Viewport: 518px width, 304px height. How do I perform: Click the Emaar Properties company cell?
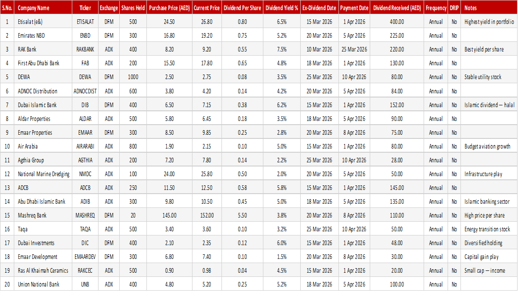[43, 133]
